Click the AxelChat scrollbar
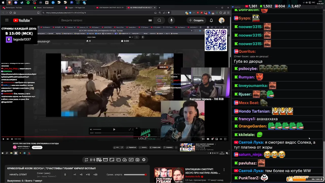The height and width of the screenshot is (183, 325). pos(323,161)
